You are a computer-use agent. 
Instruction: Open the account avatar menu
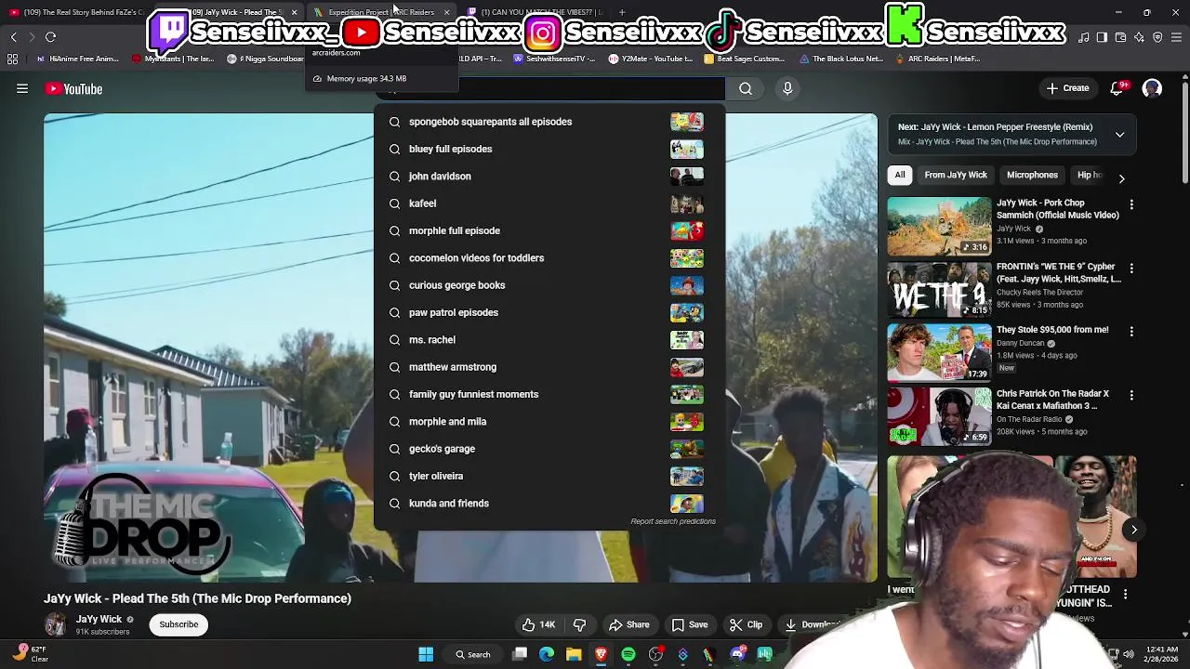[x=1152, y=89]
